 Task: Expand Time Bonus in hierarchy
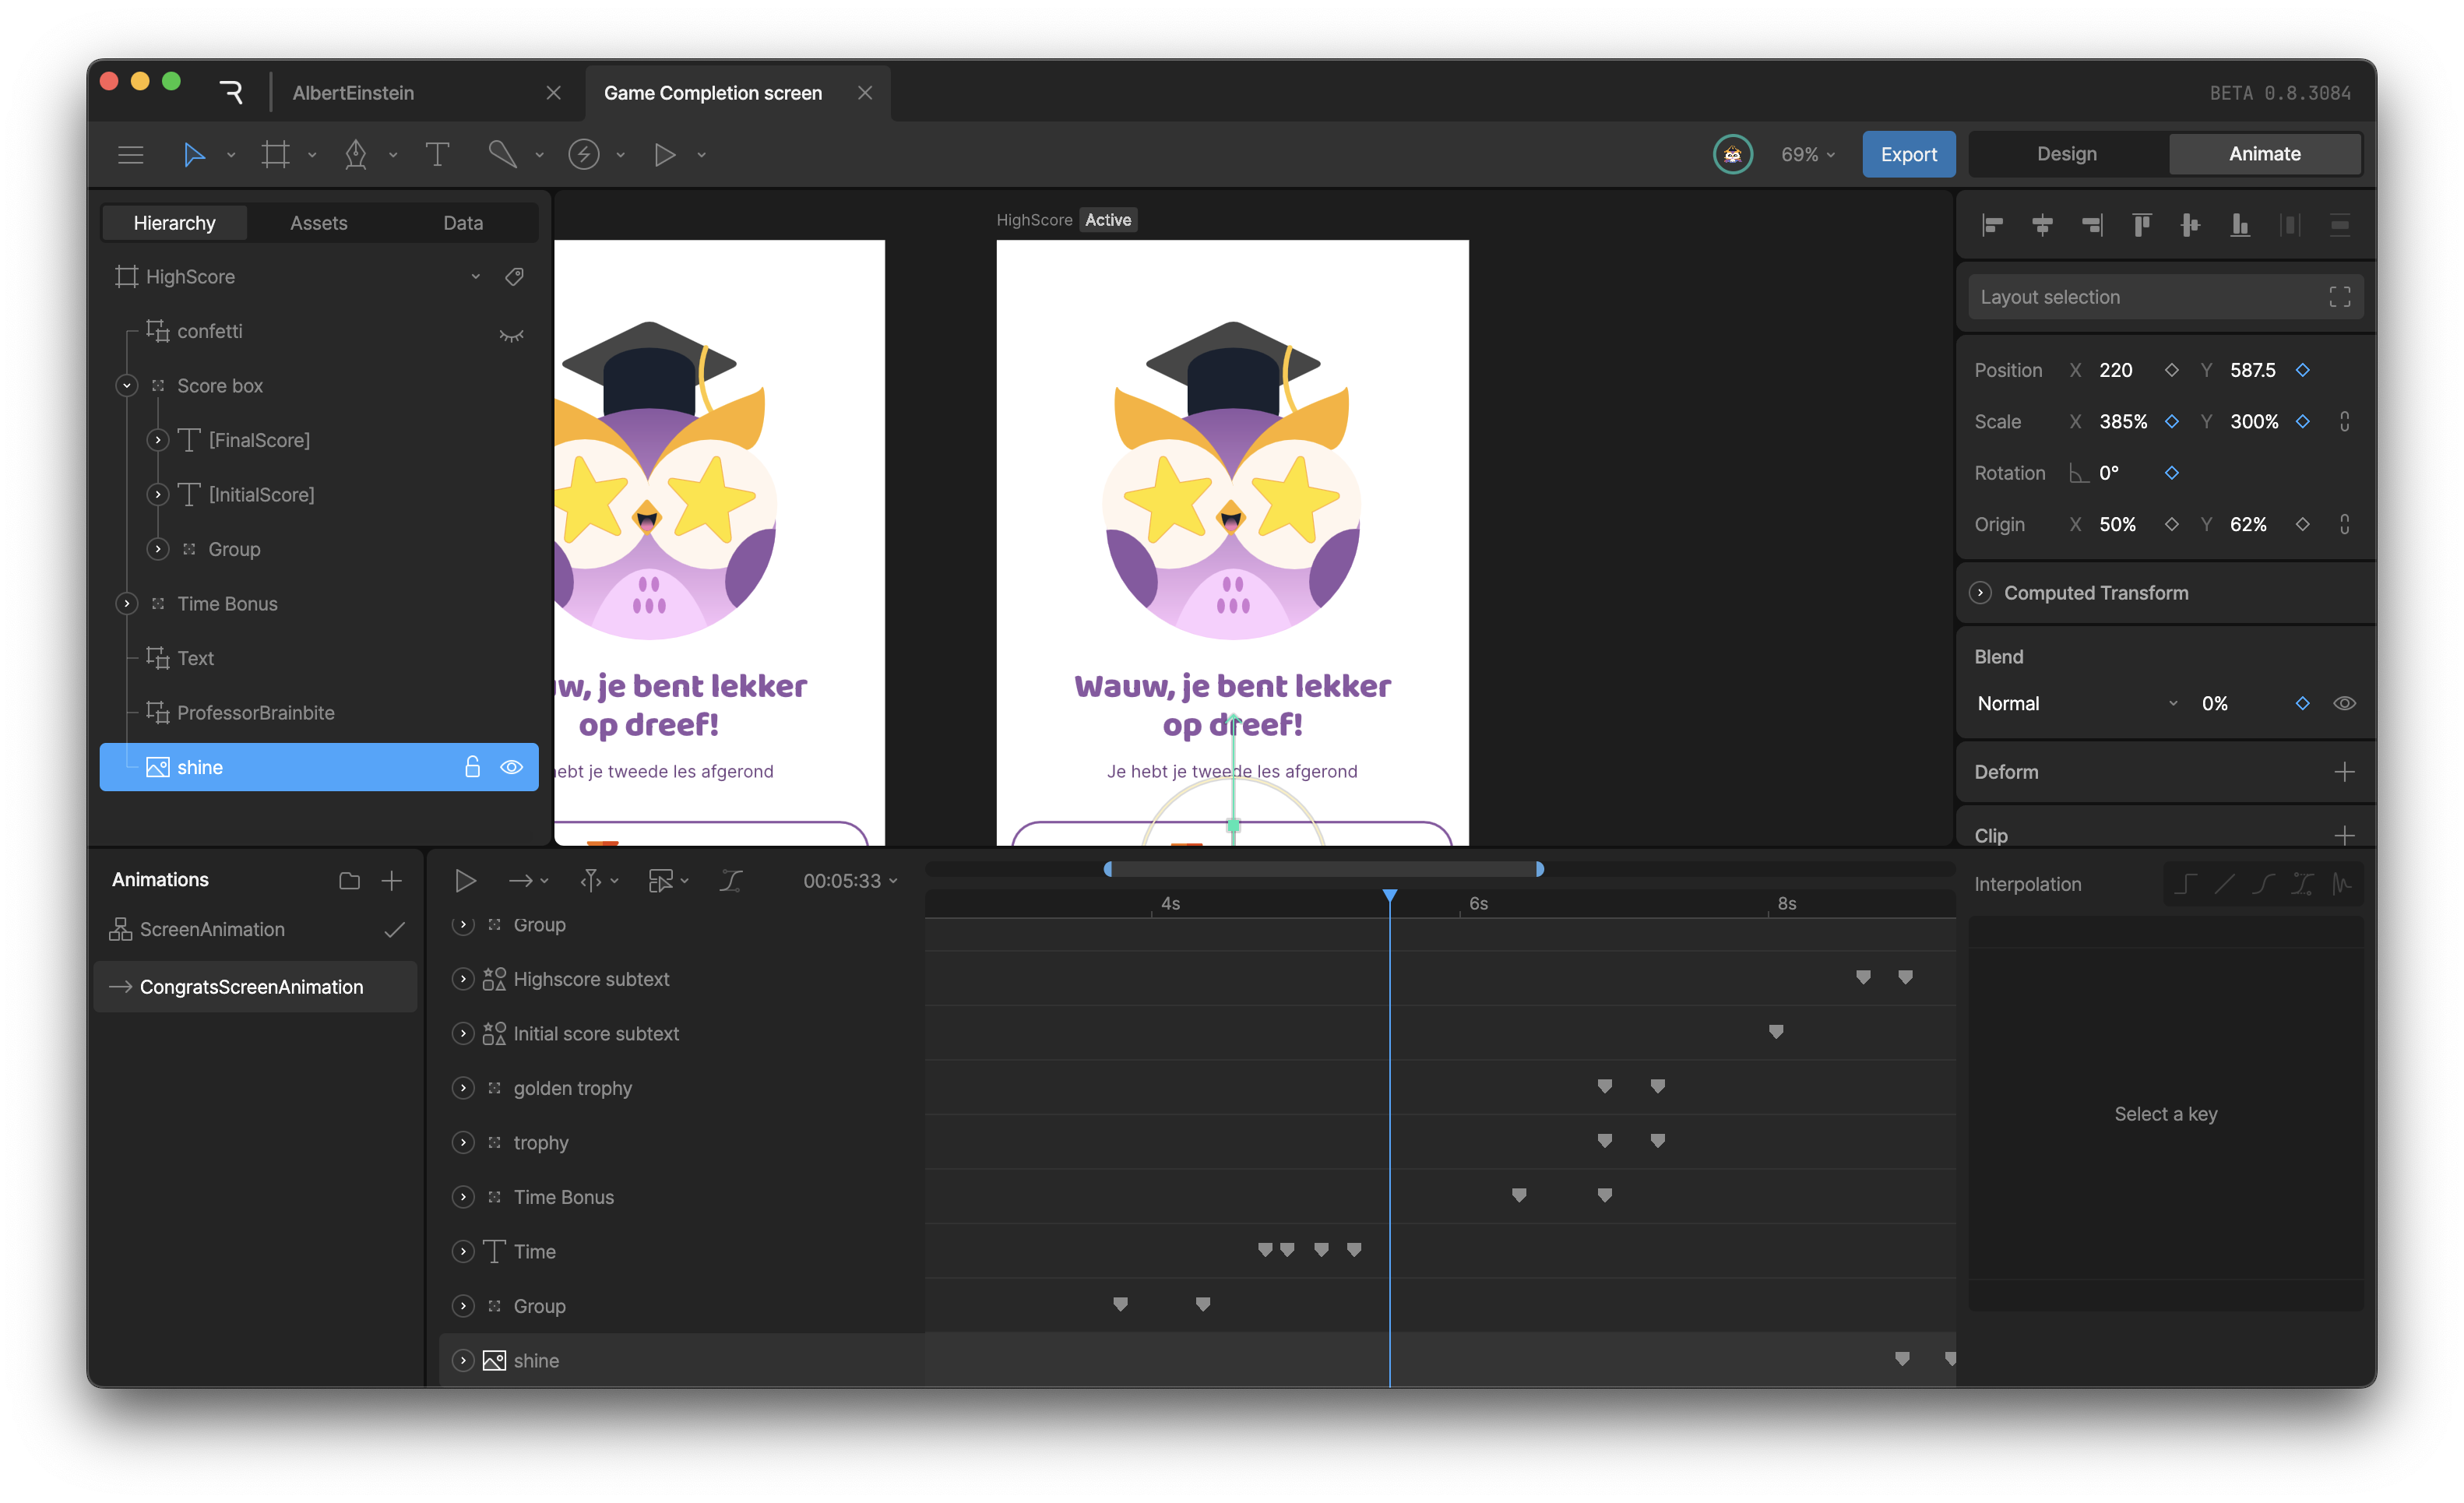(x=127, y=603)
